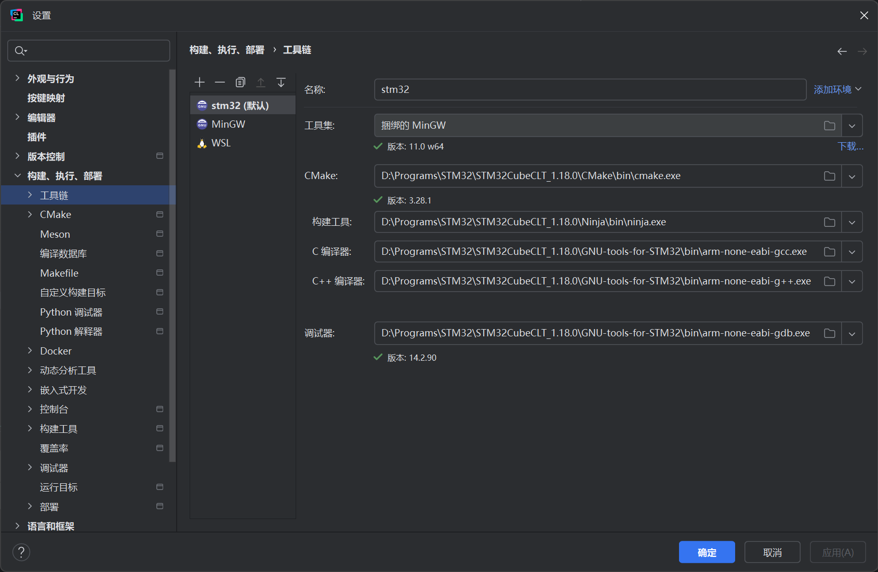Screen dimensions: 878x572
Task: Click 取消 button
Action: pyautogui.click(x=772, y=552)
